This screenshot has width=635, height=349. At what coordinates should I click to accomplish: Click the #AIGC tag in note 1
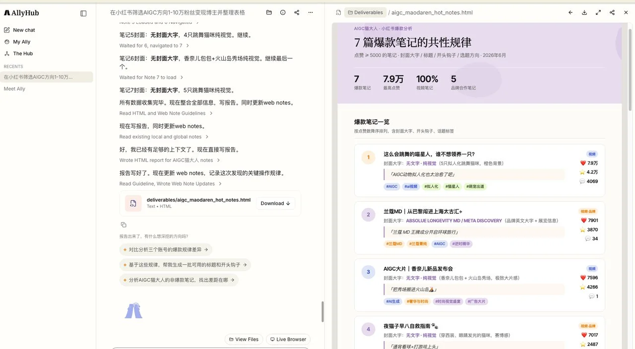pyautogui.click(x=392, y=187)
